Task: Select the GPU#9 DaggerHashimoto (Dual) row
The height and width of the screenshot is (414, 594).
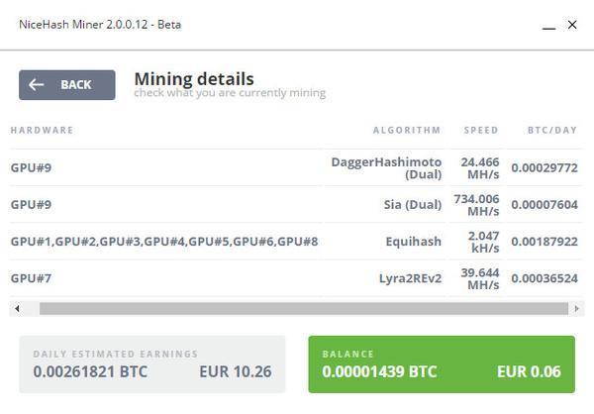Action: coord(296,167)
